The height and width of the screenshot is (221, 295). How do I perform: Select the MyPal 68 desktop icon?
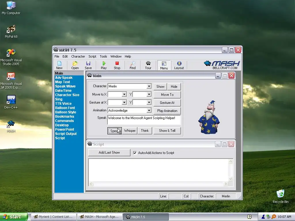click(11, 32)
